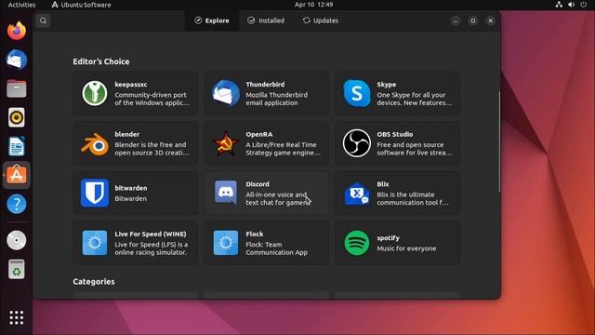
Task: Click the spotify app icon
Action: click(x=357, y=243)
